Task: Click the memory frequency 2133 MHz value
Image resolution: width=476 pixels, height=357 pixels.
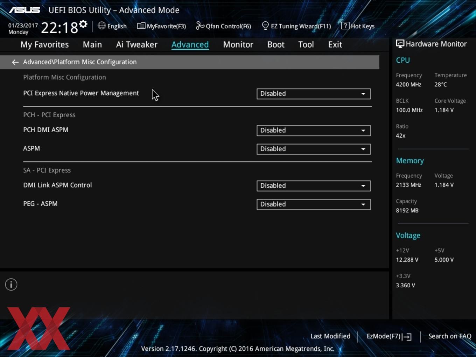Action: [x=408, y=185]
